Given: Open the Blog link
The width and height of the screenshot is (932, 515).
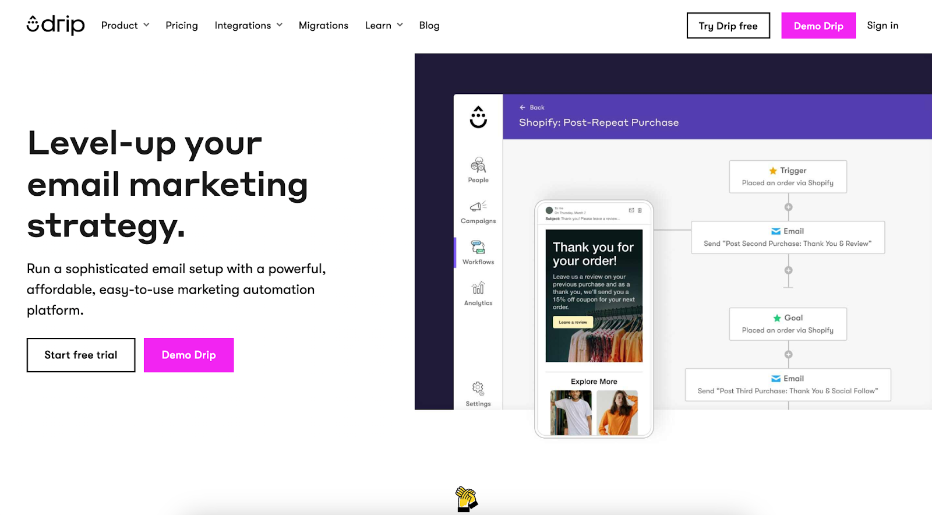Looking at the screenshot, I should point(429,25).
